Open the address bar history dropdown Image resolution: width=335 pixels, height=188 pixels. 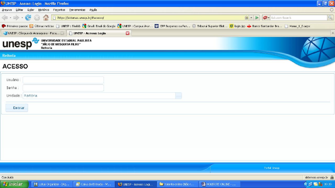click(251, 18)
